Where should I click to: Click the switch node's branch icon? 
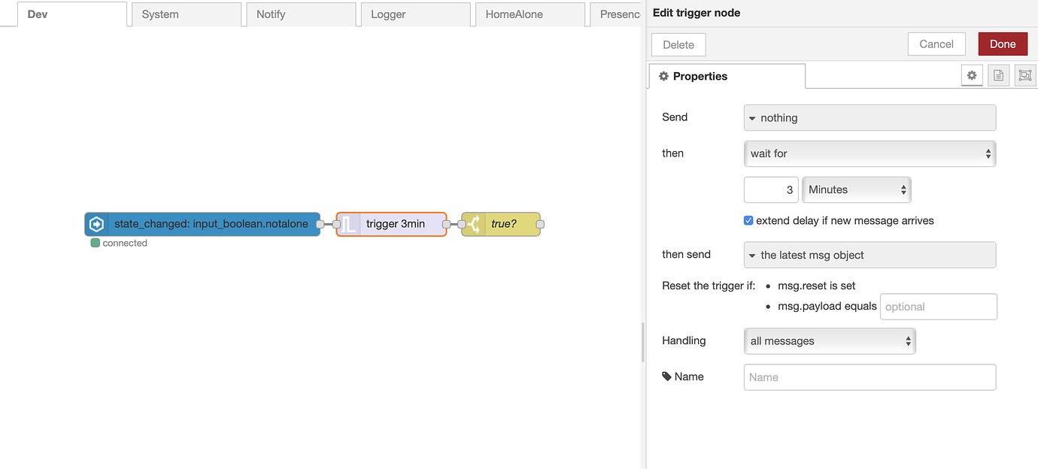coord(474,224)
